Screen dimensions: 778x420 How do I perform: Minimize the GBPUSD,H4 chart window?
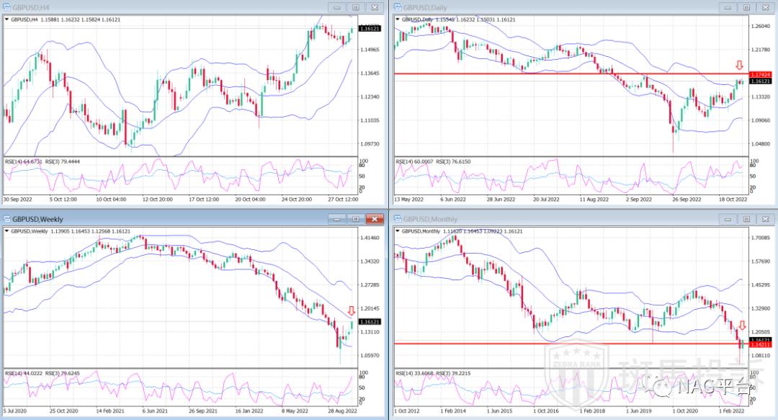(337, 7)
